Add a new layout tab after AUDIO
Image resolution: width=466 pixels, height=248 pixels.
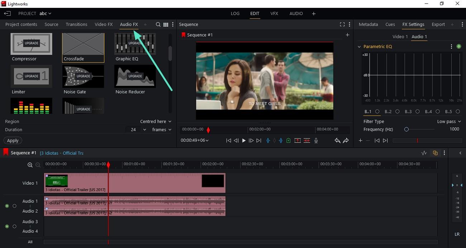pyautogui.click(x=314, y=14)
